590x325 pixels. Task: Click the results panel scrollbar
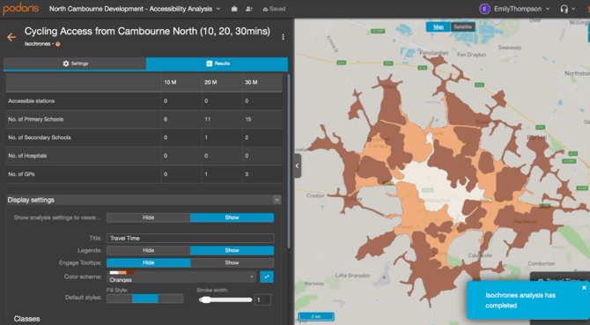tap(289, 161)
